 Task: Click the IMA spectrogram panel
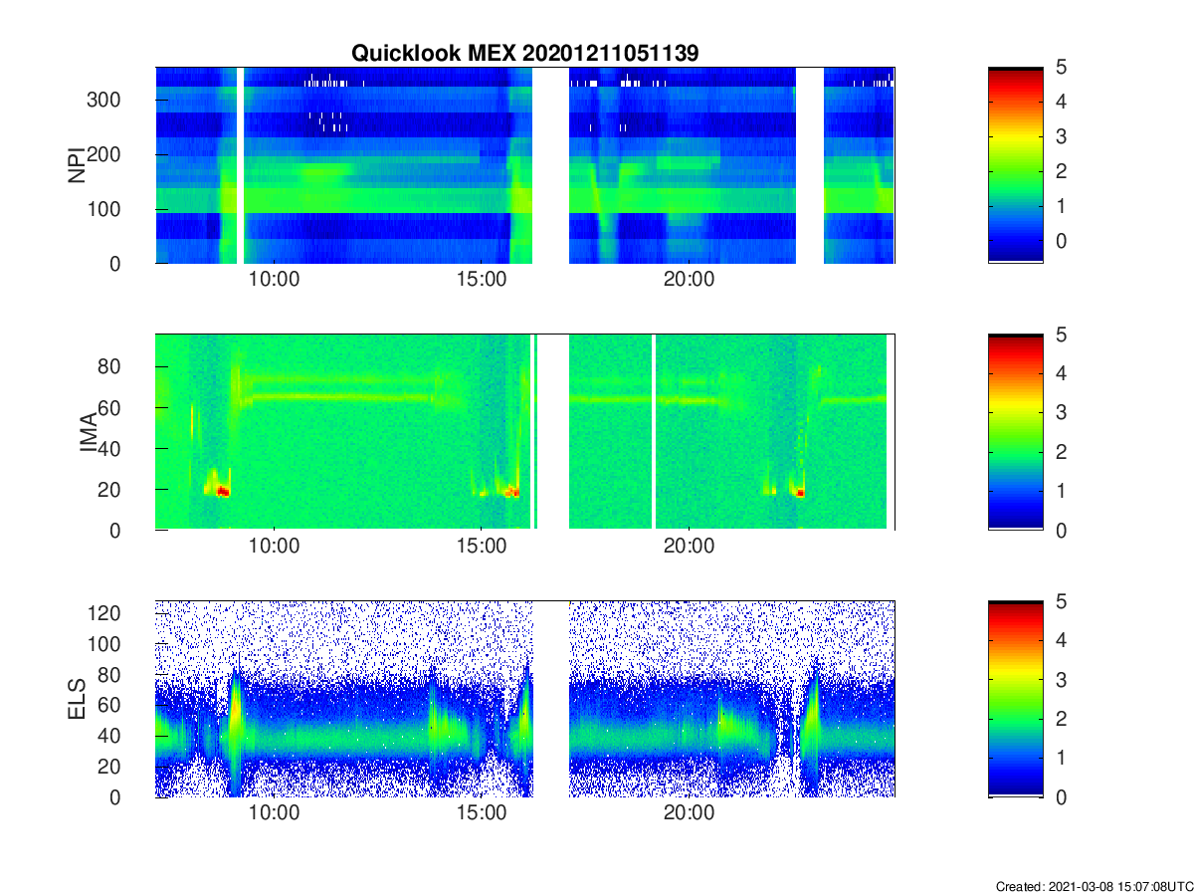pos(524,432)
